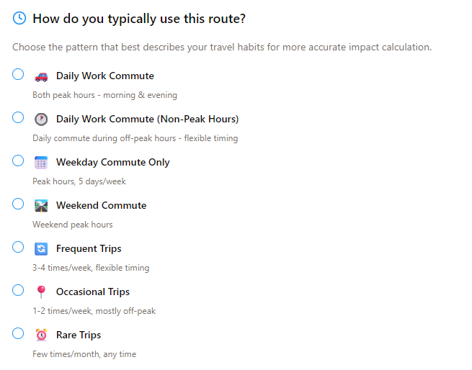472x370 pixels.
Task: Click the "Weekend Commute" option label
Action: coord(101,205)
